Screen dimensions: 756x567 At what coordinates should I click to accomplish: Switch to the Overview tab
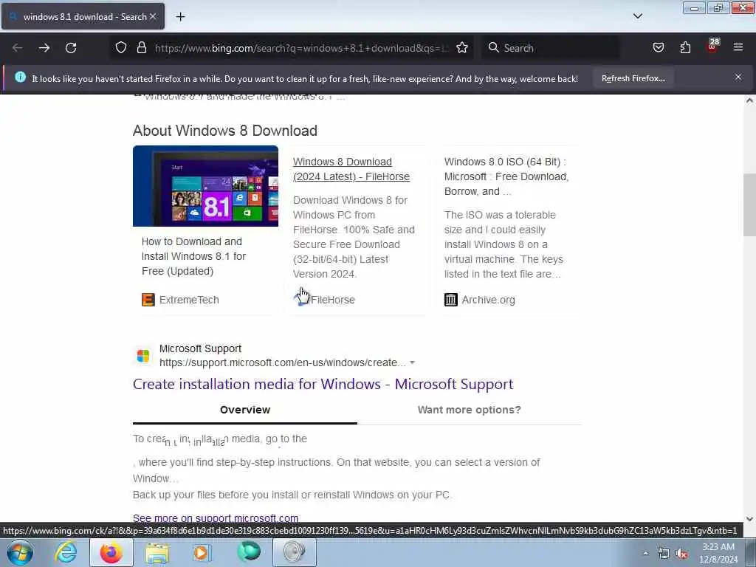pyautogui.click(x=245, y=410)
